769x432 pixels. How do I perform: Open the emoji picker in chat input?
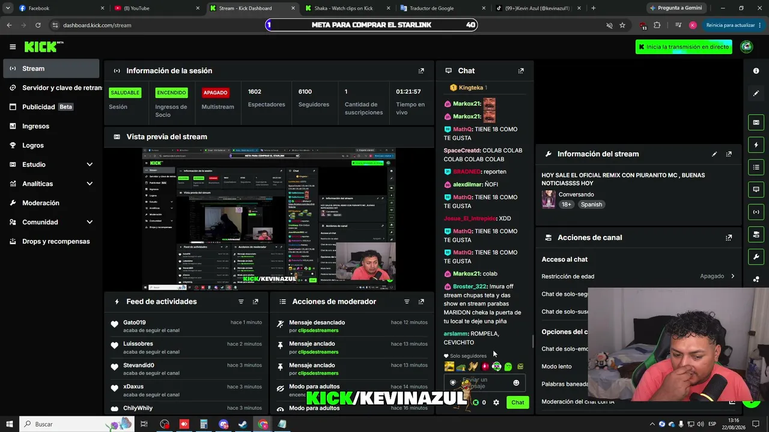(x=516, y=383)
